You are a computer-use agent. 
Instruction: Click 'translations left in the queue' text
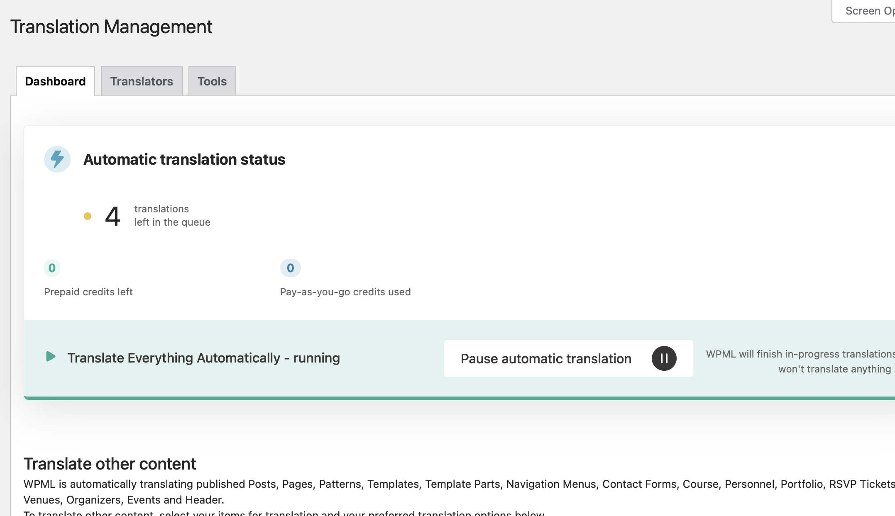pos(172,216)
